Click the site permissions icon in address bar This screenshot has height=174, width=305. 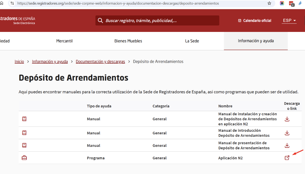[x=12, y=3]
